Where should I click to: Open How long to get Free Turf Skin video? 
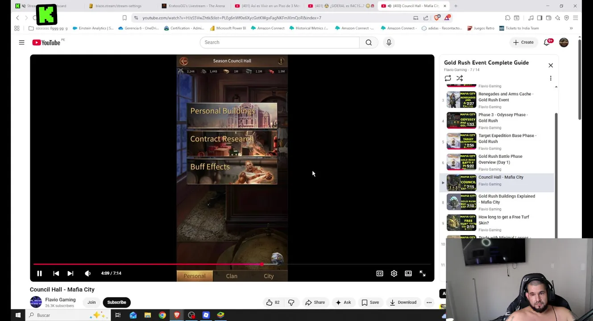pos(504,220)
